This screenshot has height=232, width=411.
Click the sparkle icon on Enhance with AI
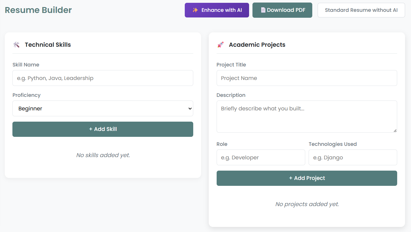click(x=195, y=10)
